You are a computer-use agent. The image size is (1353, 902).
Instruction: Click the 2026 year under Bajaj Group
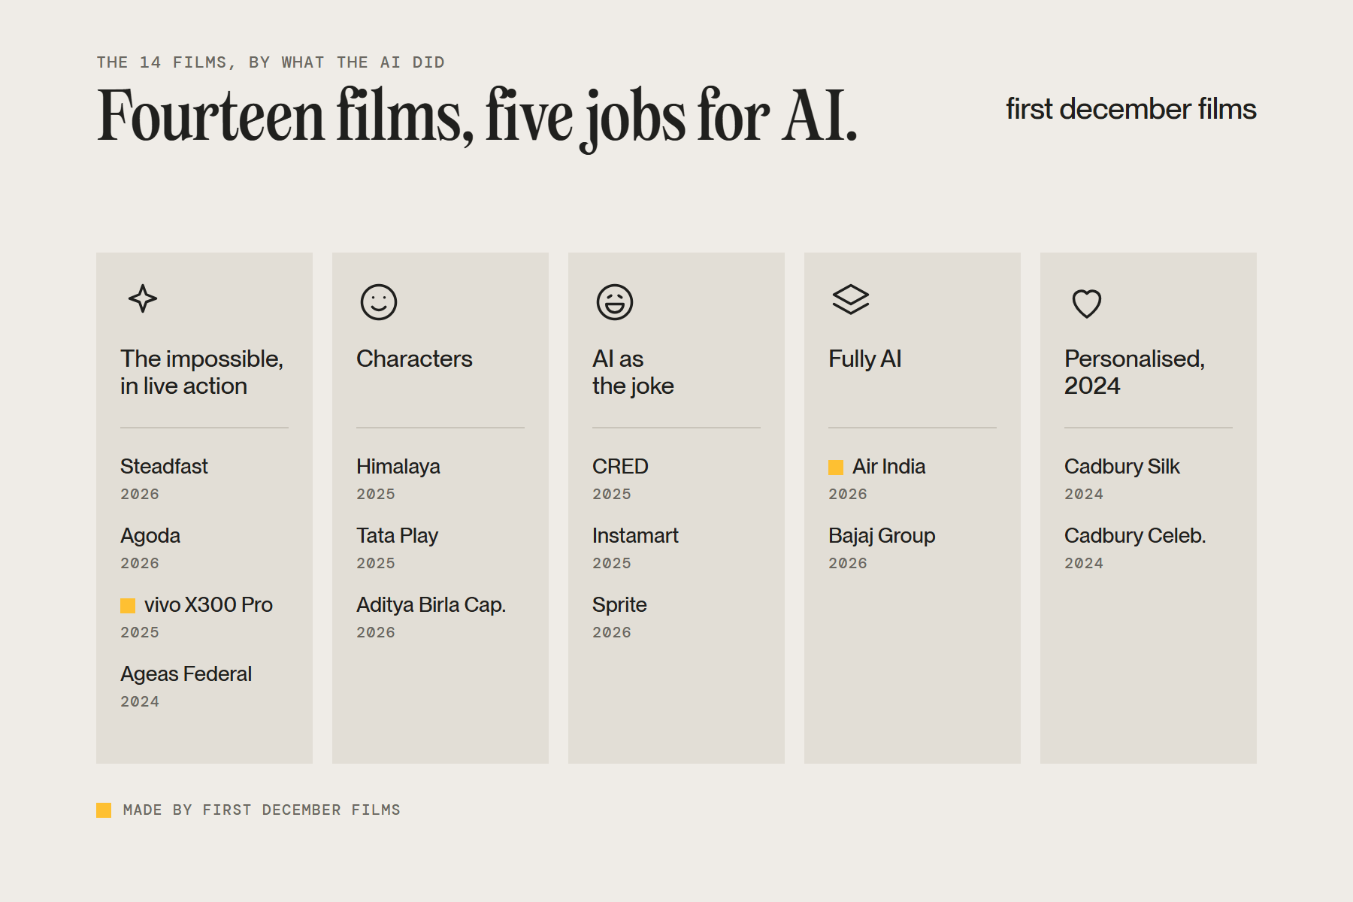coord(848,563)
